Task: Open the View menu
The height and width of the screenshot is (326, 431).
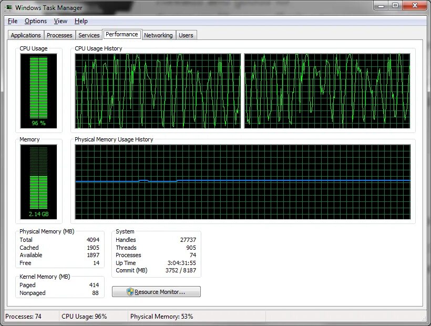Action: [x=60, y=21]
